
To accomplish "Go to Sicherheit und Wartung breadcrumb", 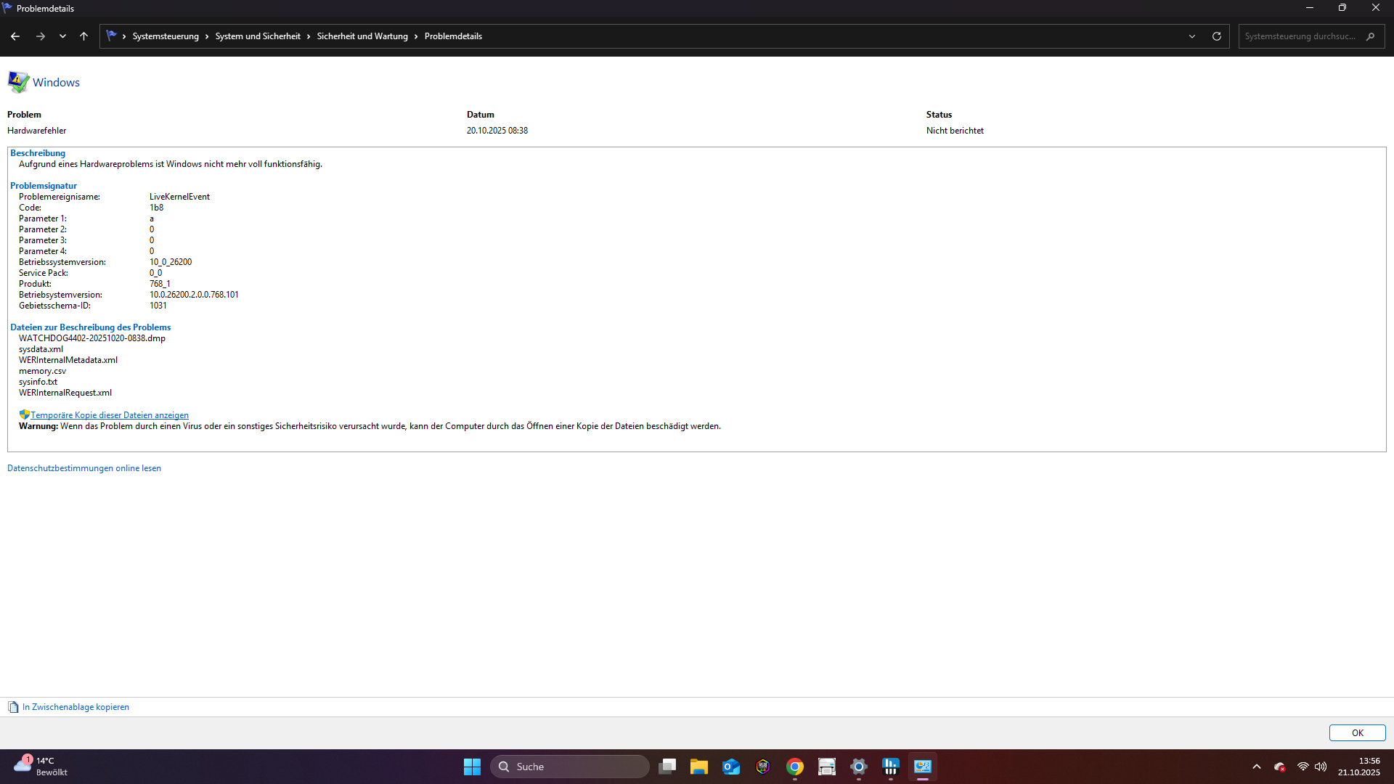I will click(x=362, y=36).
